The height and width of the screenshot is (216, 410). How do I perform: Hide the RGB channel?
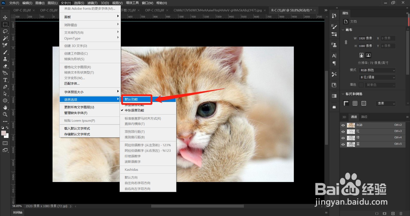click(x=343, y=125)
